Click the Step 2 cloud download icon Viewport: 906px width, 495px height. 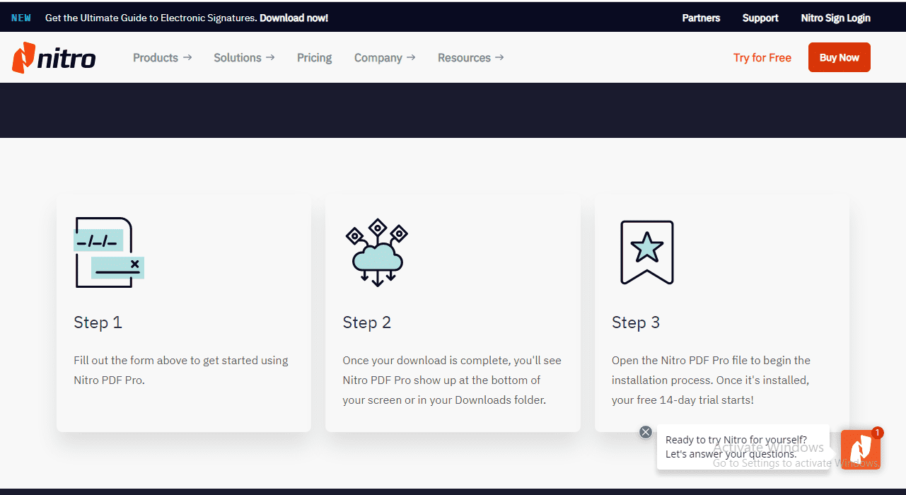377,252
